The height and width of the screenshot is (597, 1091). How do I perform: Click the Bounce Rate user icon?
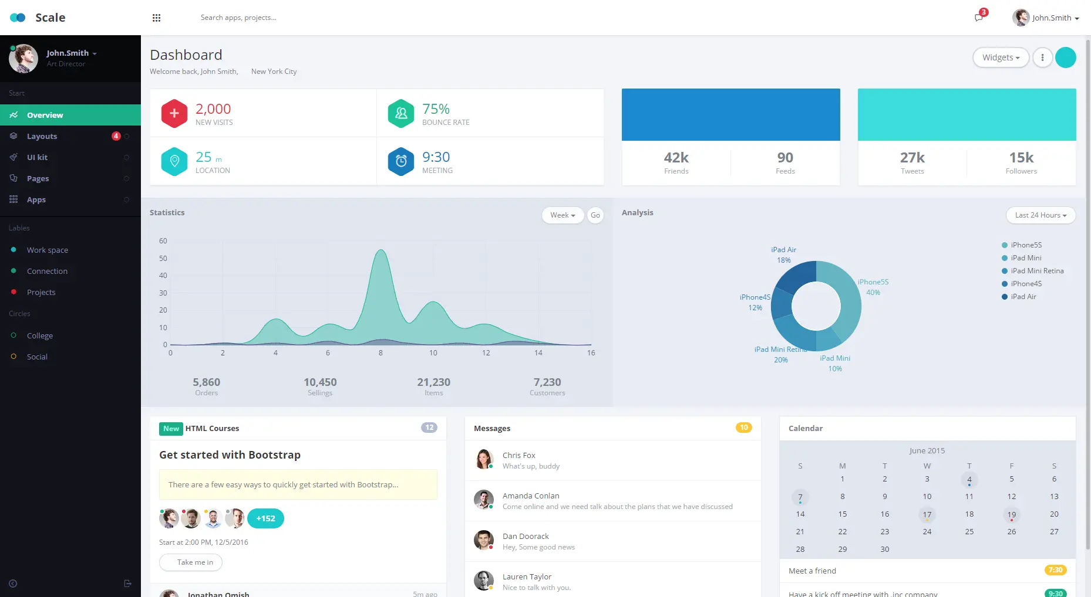pos(401,114)
